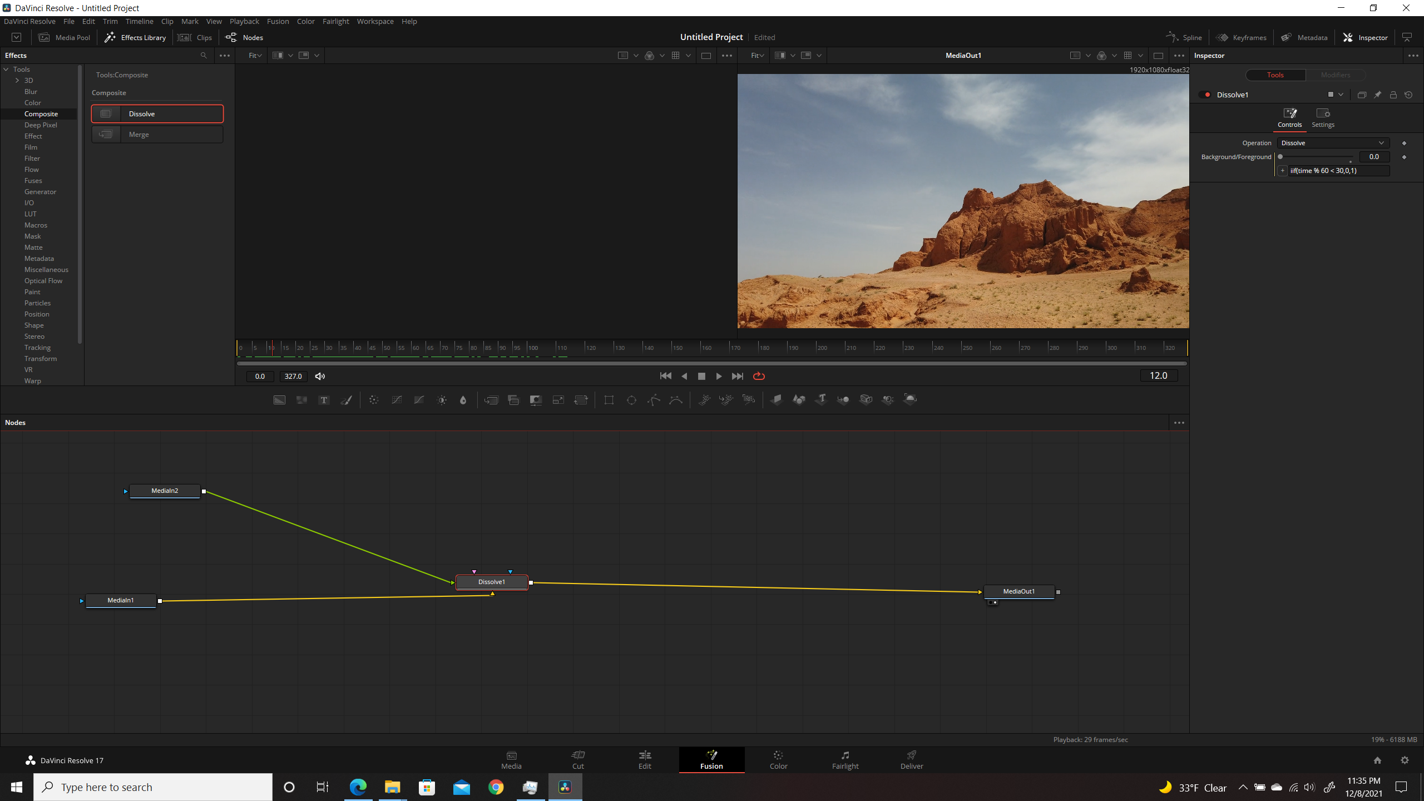The height and width of the screenshot is (801, 1424).
Task: Open left viewer Fit zoom dropdown
Action: point(255,55)
